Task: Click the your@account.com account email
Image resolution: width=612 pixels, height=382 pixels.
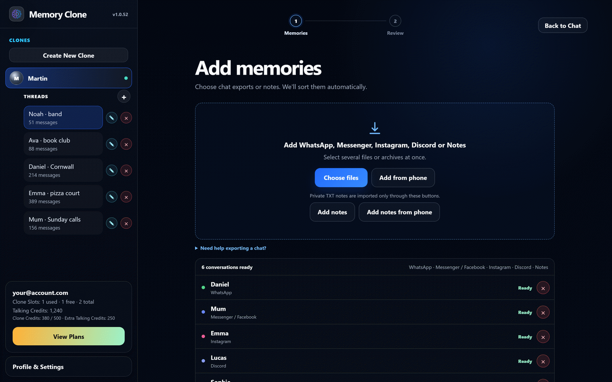Action: coord(40,293)
